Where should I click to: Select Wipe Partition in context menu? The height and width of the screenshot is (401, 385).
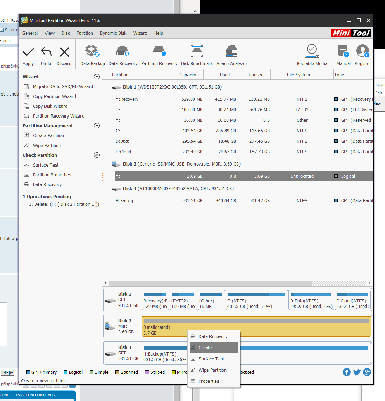[212, 370]
